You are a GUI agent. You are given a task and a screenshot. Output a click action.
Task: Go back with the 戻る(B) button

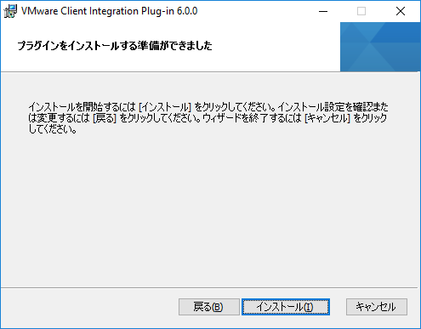[x=209, y=307]
